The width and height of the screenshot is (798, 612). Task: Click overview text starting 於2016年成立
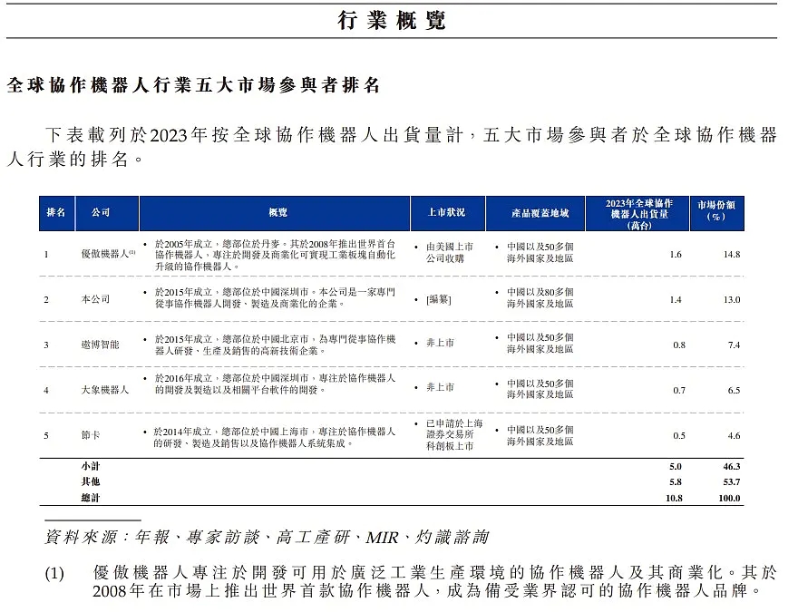[x=275, y=384]
